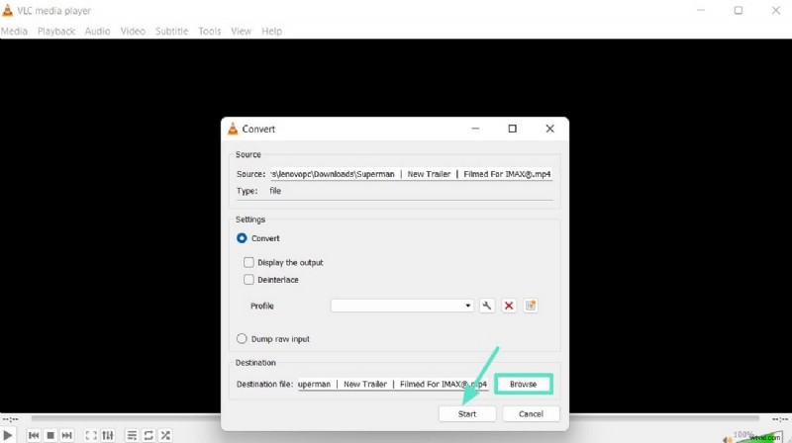Open the Profile dropdown list
Viewport: 792px width, 443px height.
(x=402, y=306)
